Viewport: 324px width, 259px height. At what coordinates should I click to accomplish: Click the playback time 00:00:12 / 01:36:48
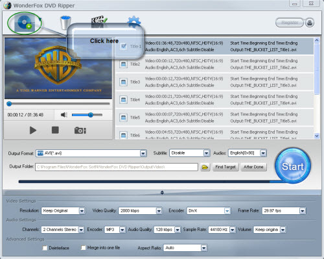[x=25, y=115]
